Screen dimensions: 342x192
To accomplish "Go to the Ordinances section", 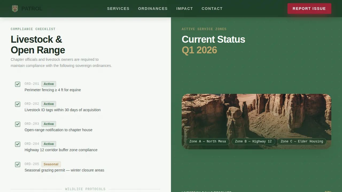I will 153,9.
